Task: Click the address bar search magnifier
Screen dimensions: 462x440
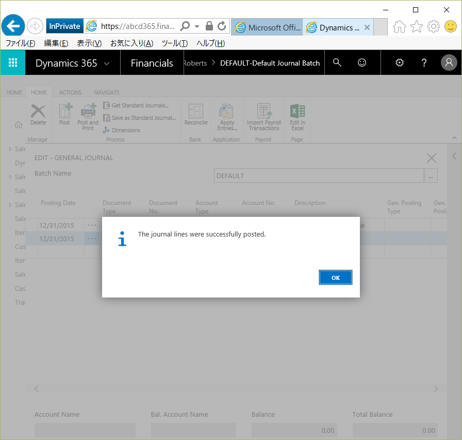Action: point(185,26)
